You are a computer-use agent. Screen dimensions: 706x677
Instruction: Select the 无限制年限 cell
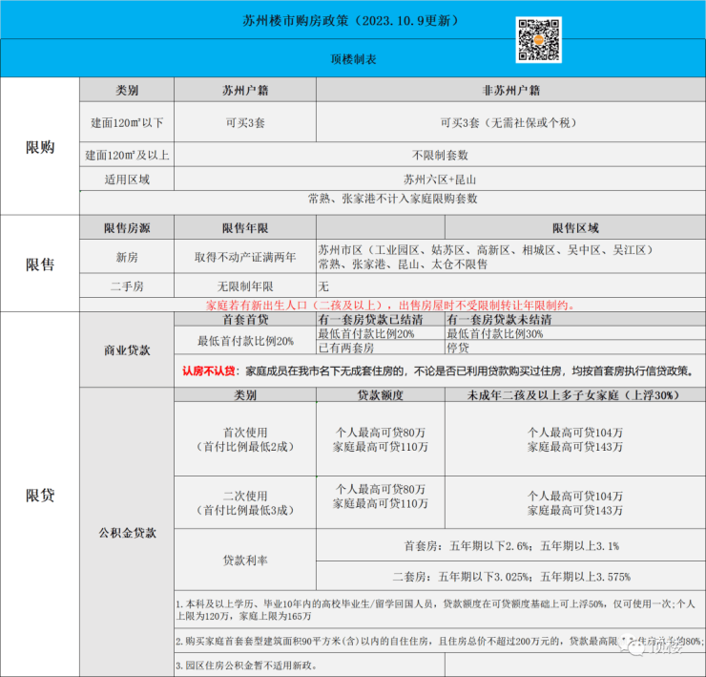point(244,286)
